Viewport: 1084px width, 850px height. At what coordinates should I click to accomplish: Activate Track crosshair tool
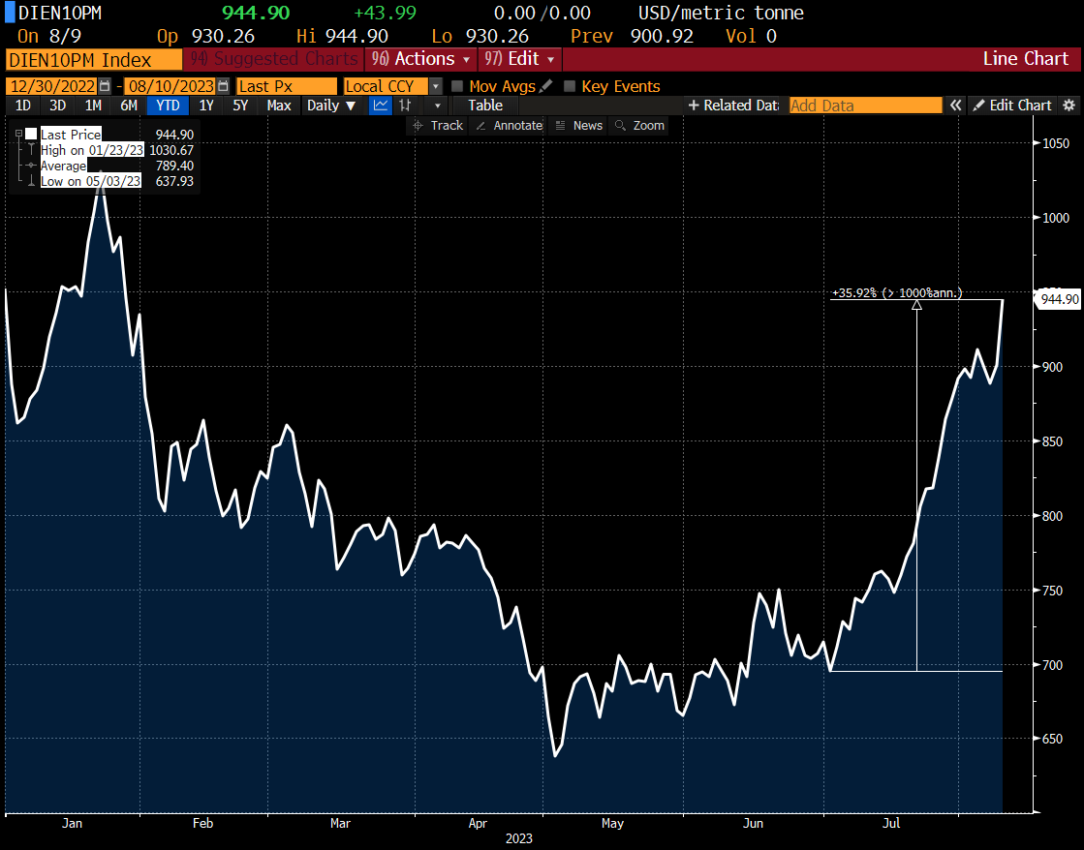pyautogui.click(x=438, y=126)
